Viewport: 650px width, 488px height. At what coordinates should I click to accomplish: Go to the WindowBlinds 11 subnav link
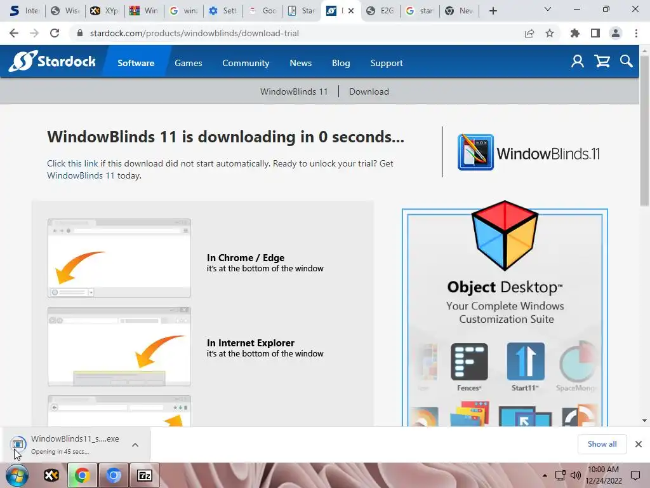pyautogui.click(x=294, y=91)
